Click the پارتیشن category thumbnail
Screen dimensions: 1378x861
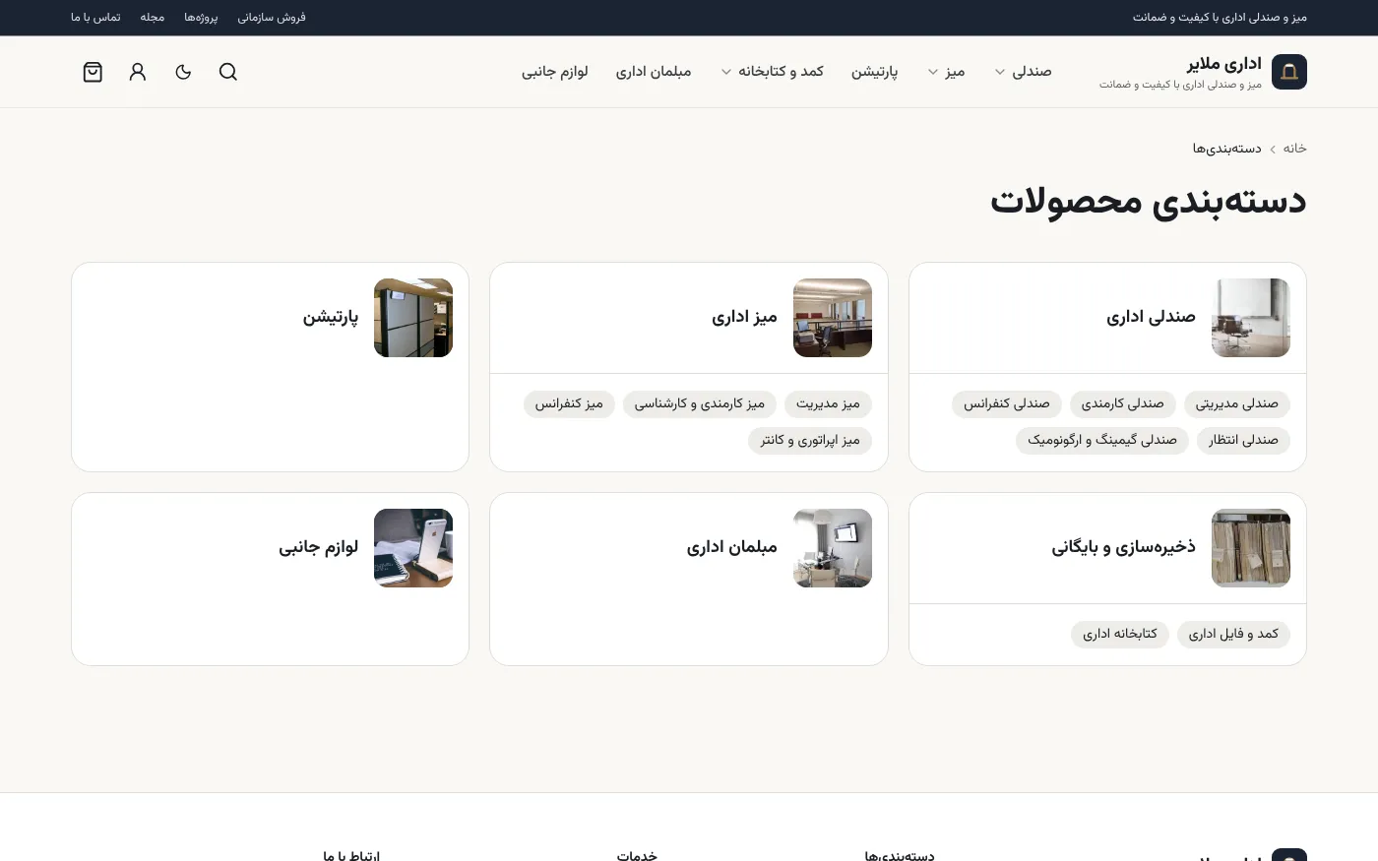click(x=413, y=318)
